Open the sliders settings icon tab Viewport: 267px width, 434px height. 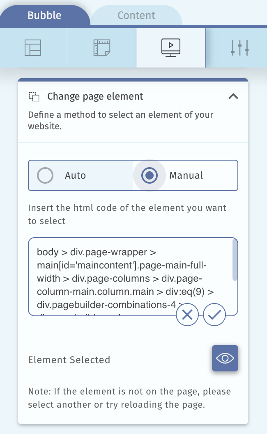click(x=239, y=48)
